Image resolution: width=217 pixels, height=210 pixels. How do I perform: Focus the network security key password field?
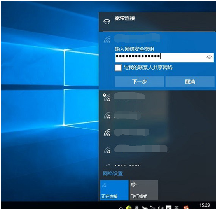pos(164,57)
